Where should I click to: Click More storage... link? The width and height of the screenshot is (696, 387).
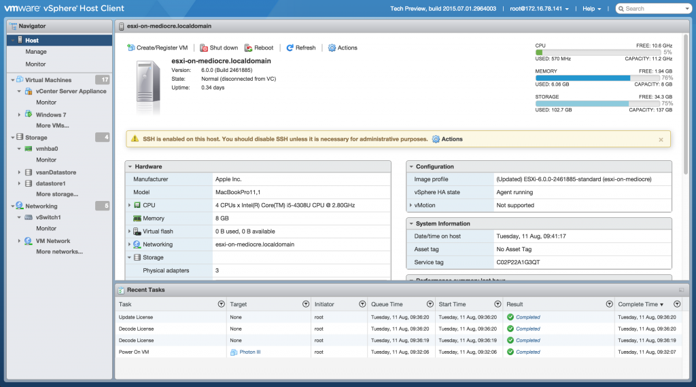(x=57, y=194)
